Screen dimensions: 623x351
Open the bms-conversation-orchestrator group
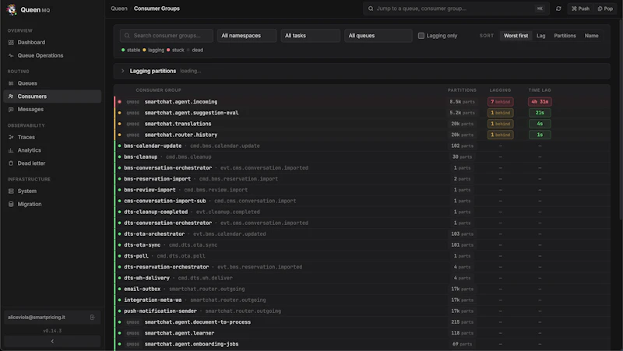point(167,168)
